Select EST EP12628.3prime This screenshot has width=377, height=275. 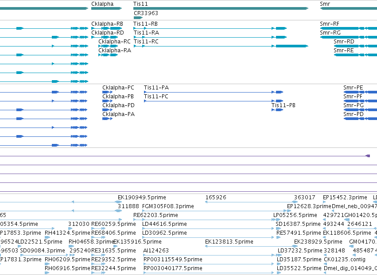pos(309,206)
